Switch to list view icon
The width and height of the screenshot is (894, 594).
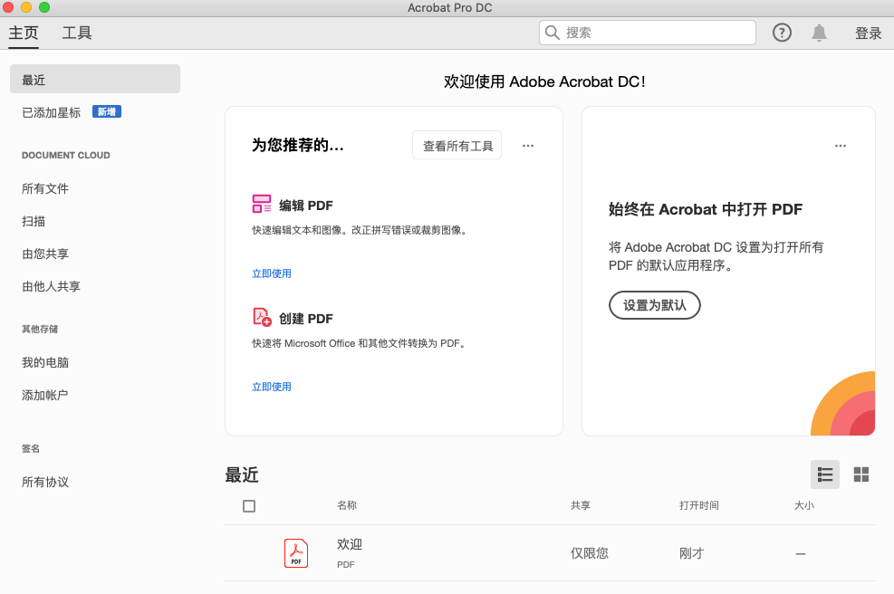[x=825, y=474]
